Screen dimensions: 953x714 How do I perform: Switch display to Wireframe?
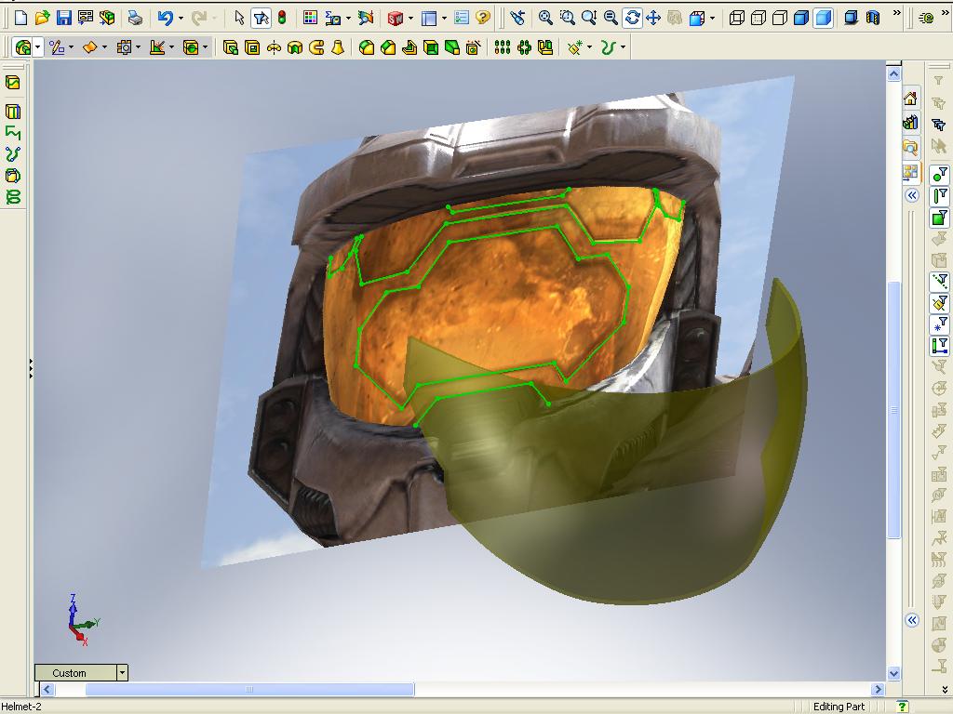pos(737,19)
